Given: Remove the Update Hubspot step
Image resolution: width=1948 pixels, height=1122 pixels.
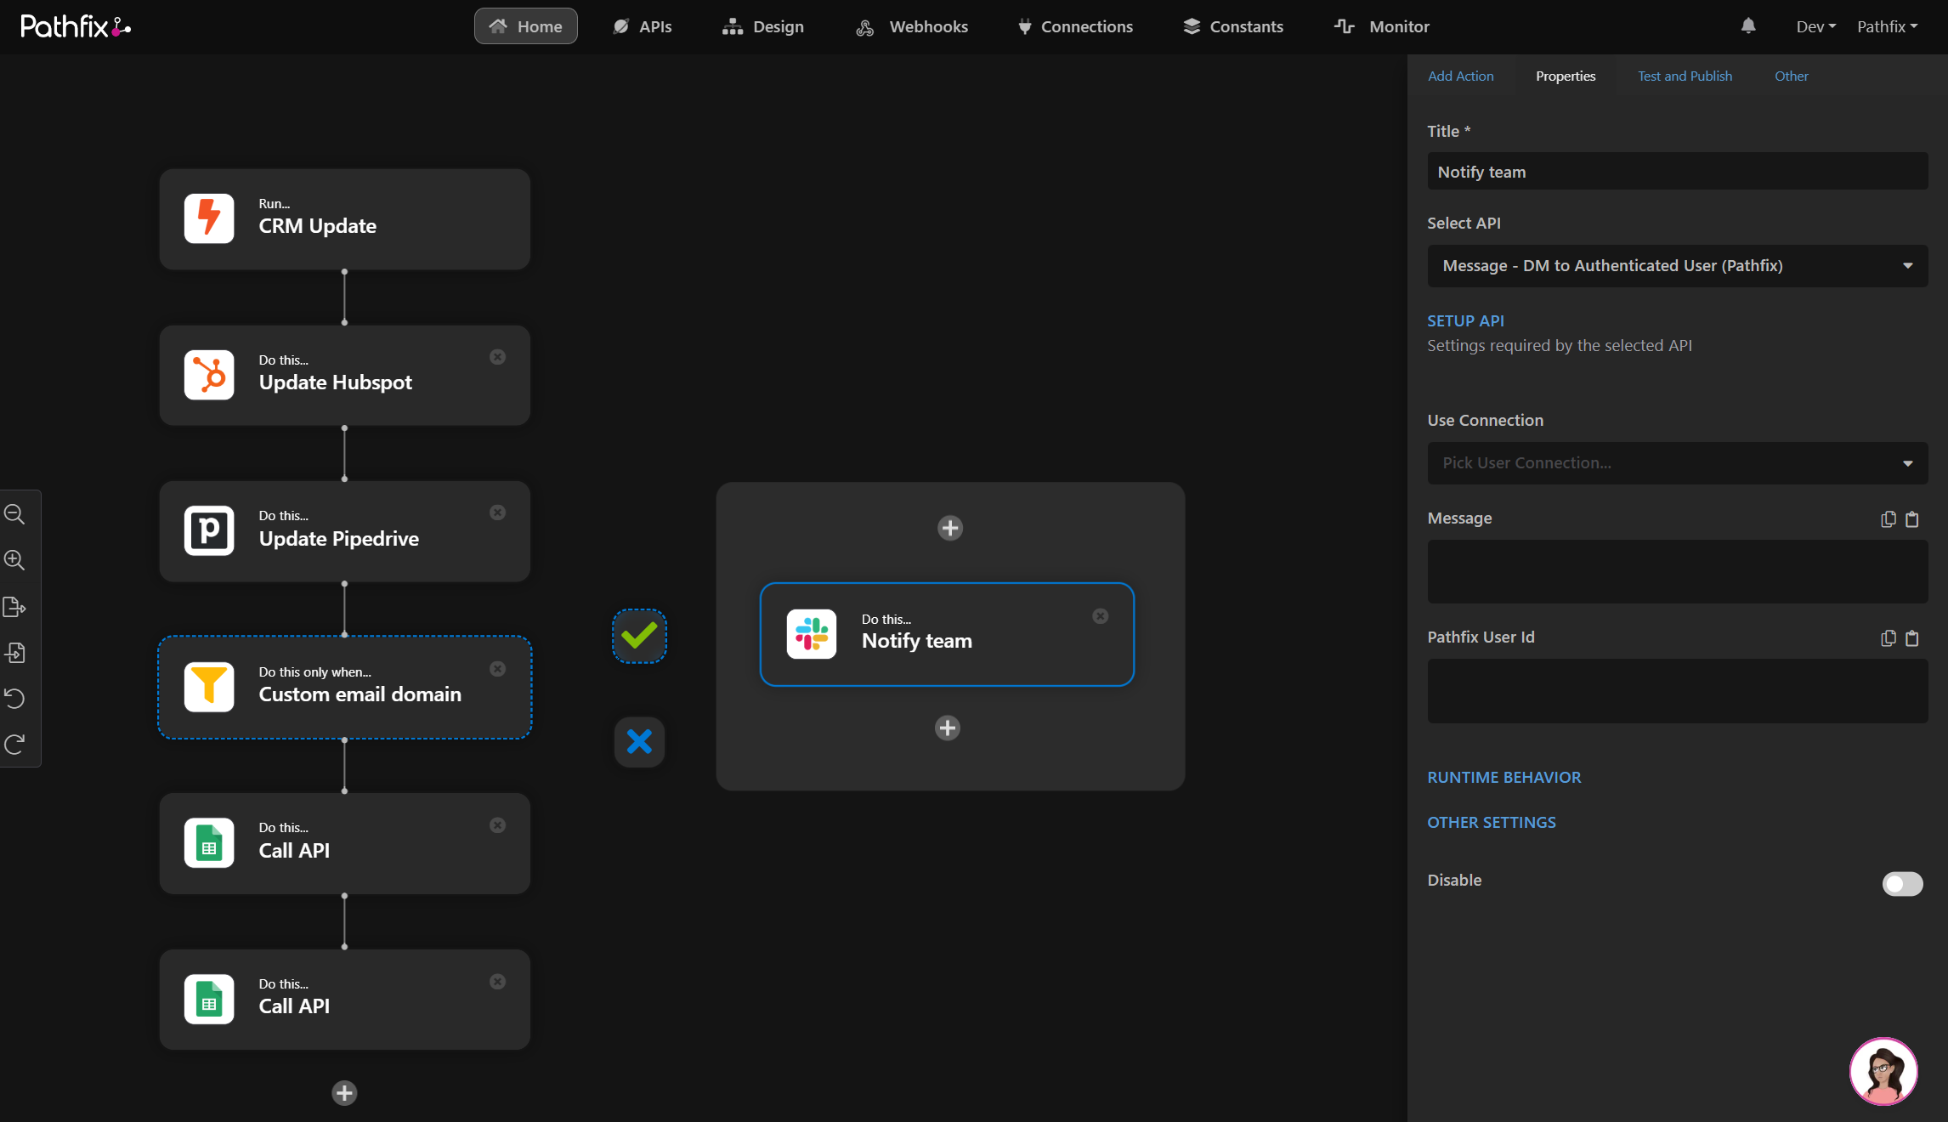Looking at the screenshot, I should [498, 357].
